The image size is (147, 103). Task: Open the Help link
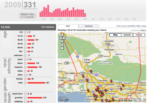pyautogui.click(x=144, y=26)
